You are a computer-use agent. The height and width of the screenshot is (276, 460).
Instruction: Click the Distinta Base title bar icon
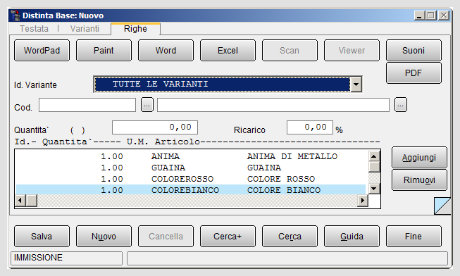[15, 15]
